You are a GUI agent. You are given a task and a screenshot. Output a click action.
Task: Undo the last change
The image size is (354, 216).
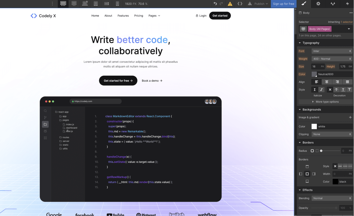215,4
